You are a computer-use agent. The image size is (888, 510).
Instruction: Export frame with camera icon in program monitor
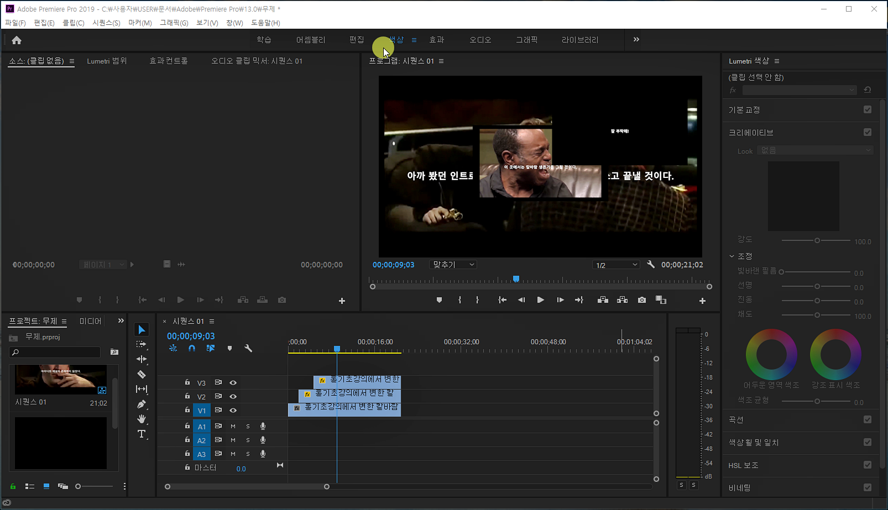(641, 300)
